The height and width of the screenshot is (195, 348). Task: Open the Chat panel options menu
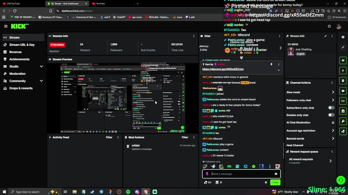pos(279,36)
